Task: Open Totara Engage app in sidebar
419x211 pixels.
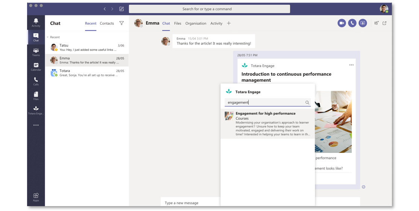Action: tap(36, 110)
